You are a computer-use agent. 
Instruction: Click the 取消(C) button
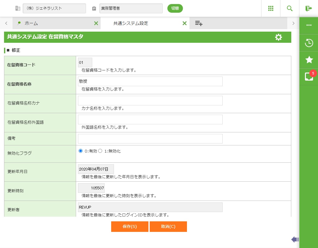[168, 227]
